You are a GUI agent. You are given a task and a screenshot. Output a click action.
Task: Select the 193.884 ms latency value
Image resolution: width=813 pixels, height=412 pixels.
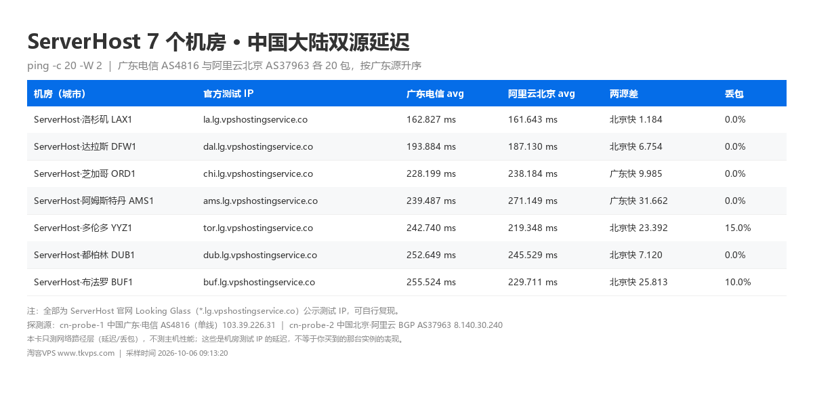[431, 146]
